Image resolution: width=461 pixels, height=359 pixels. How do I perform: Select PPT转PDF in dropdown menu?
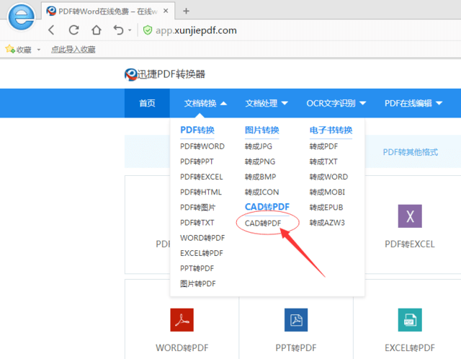197,269
